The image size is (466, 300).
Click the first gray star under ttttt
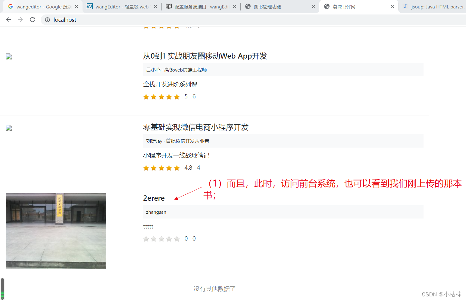146,238
